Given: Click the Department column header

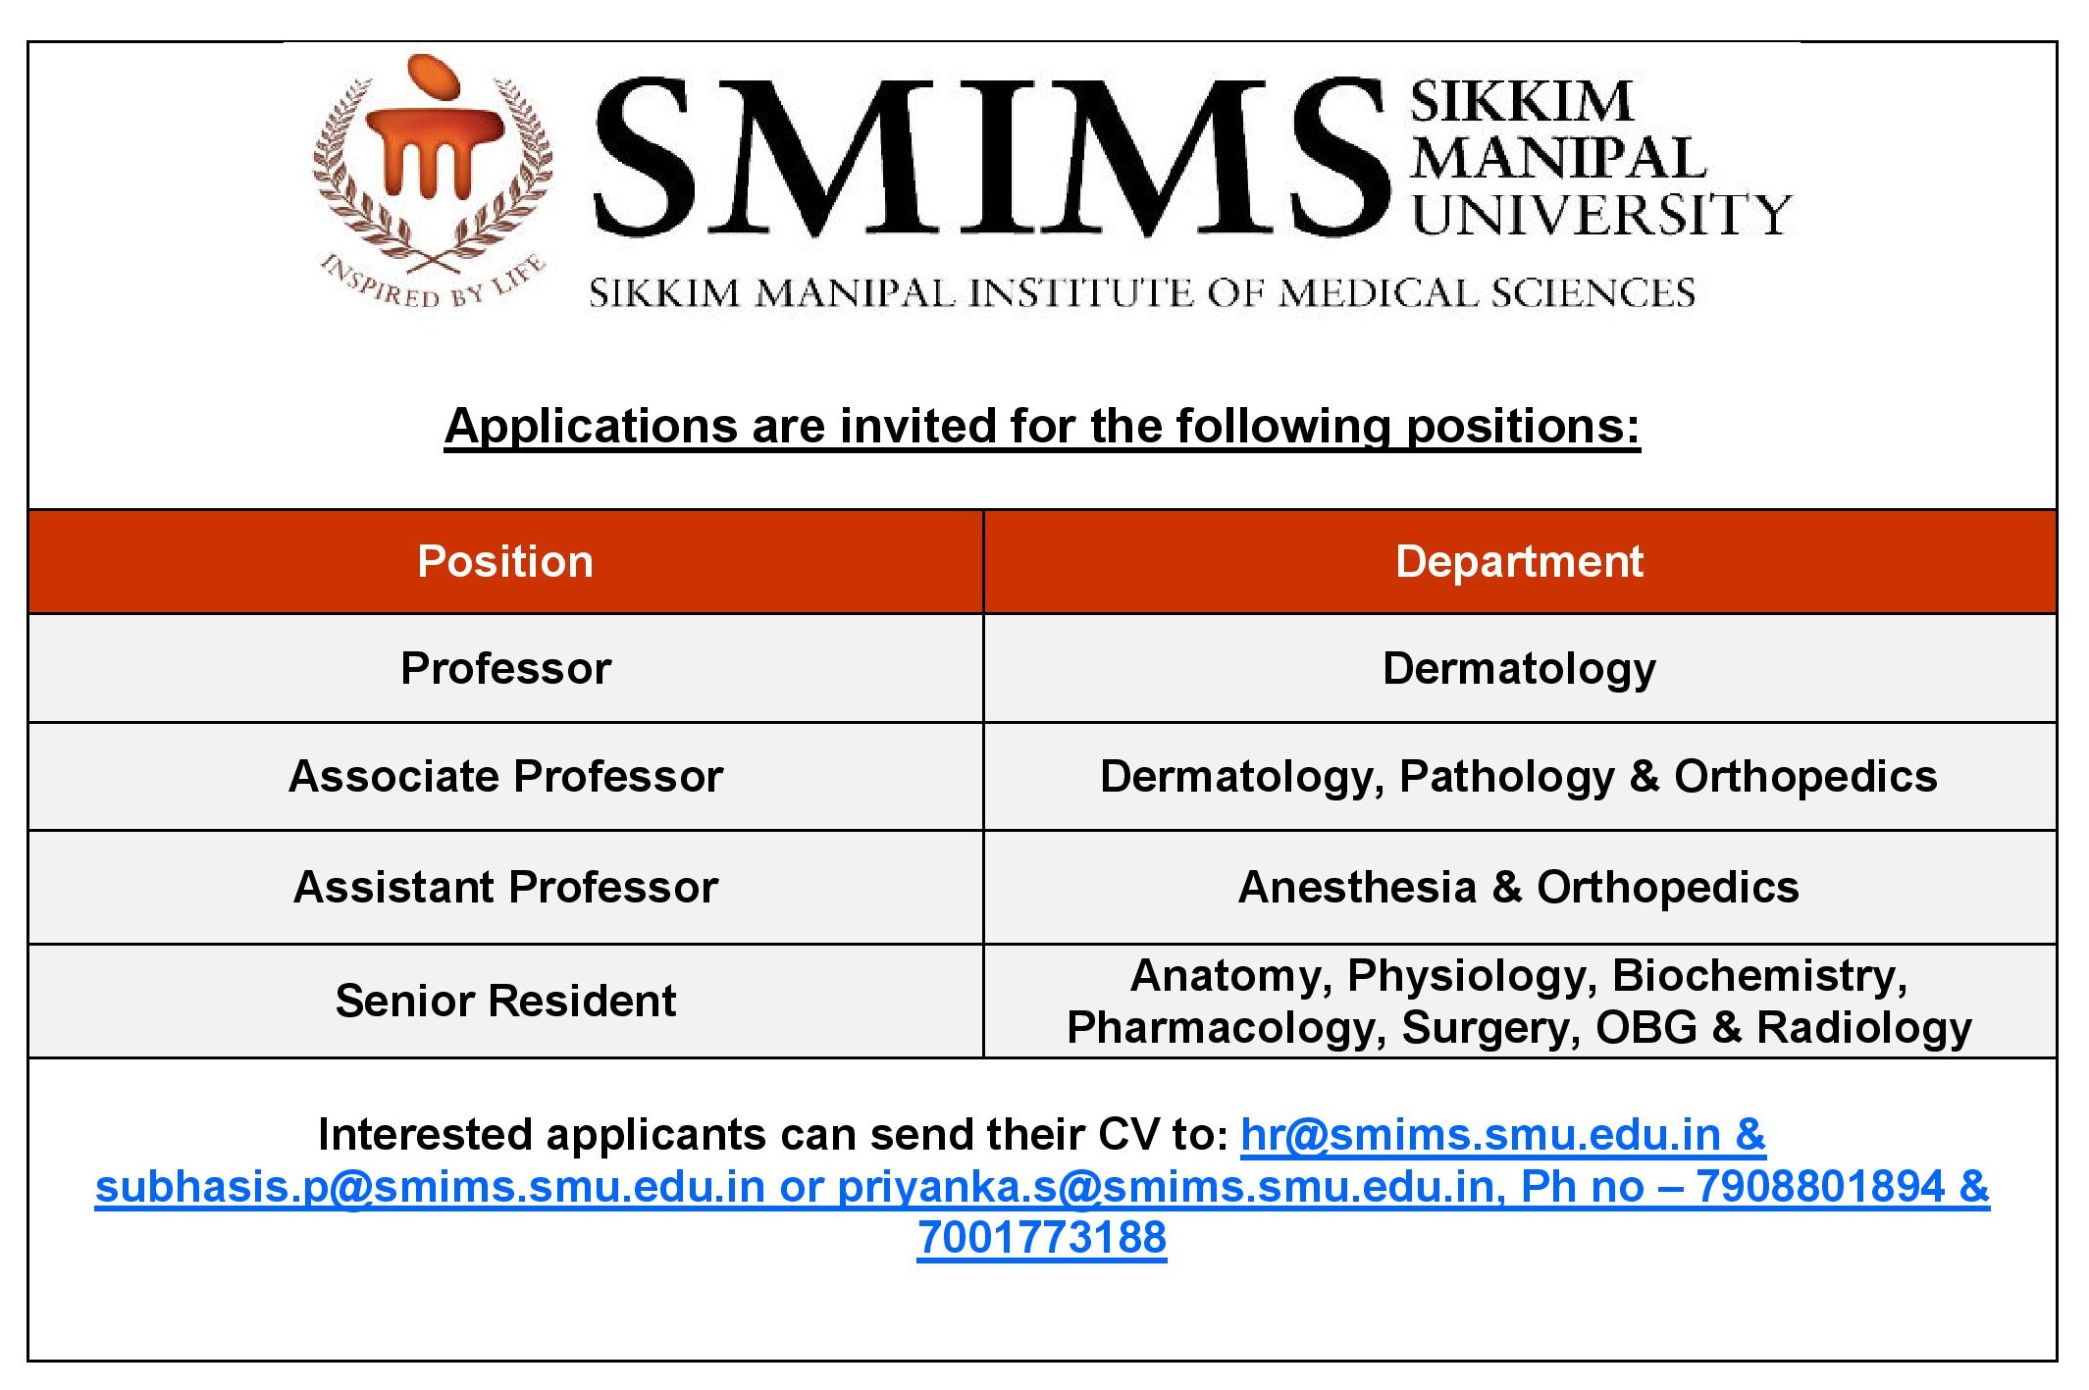Looking at the screenshot, I should click(1519, 562).
